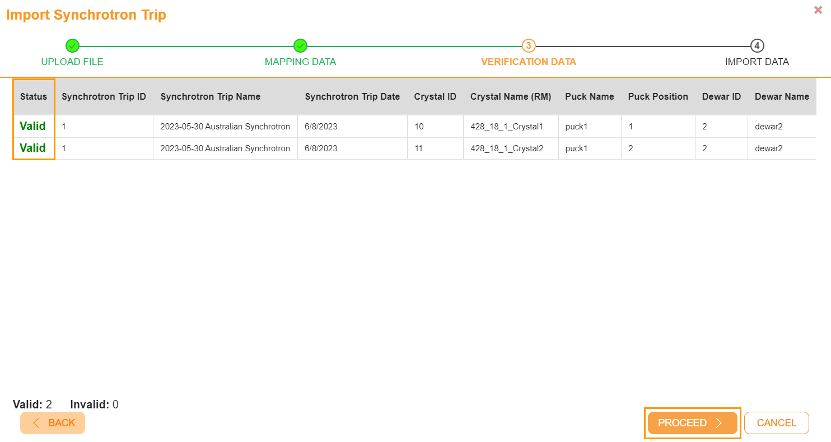This screenshot has height=442, width=831.
Task: Click the Synchrotron Trip ID column header
Action: click(x=104, y=96)
